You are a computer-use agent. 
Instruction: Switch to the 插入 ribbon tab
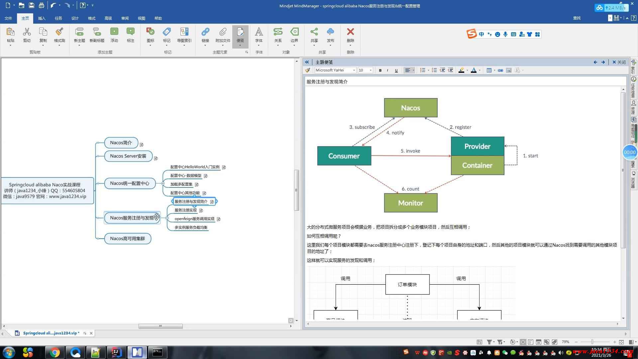(42, 18)
